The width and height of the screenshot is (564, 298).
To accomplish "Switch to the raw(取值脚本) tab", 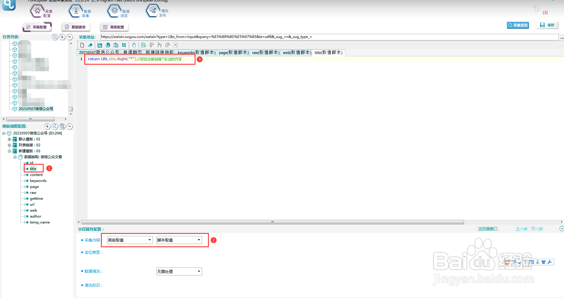I will click(265, 53).
